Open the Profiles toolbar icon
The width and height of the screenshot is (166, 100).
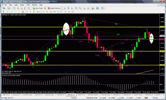[8, 8]
